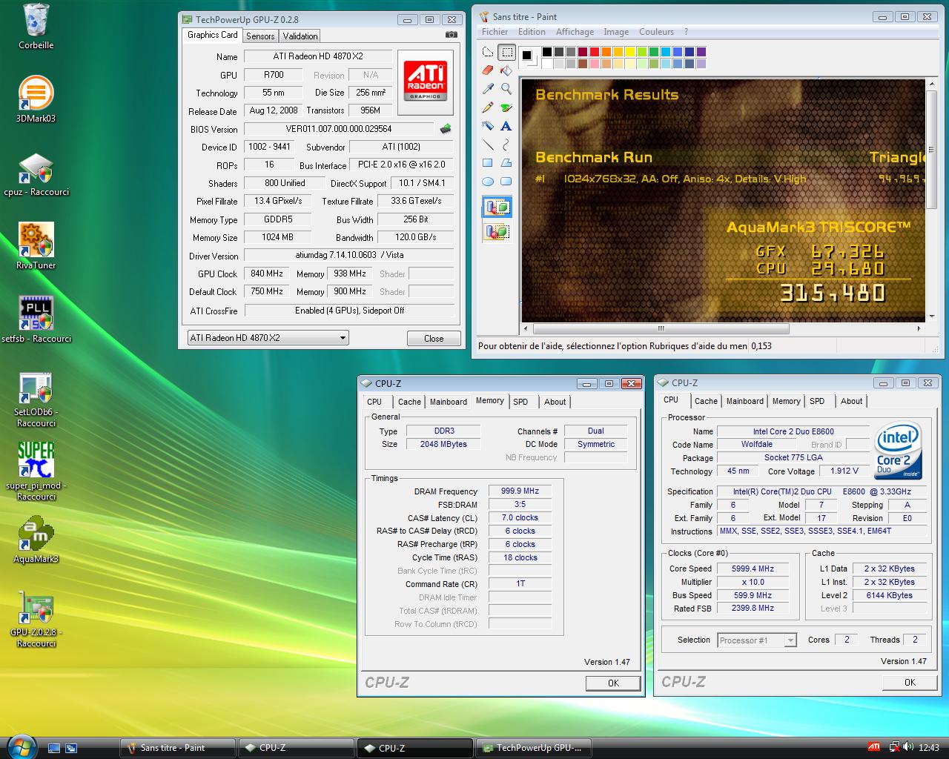Switch to the TechPowerUp GPU taskbar button
949x759 pixels.
pos(533,748)
